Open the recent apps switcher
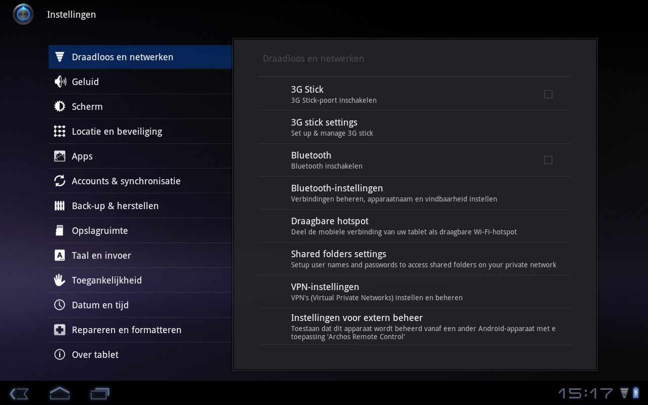The height and width of the screenshot is (405, 648). tap(100, 393)
